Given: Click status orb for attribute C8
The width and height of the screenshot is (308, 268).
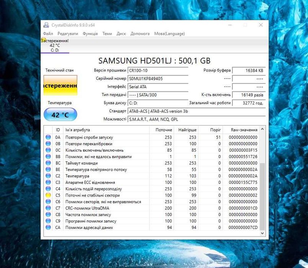Looking at the screenshot, I should (x=48, y=214).
